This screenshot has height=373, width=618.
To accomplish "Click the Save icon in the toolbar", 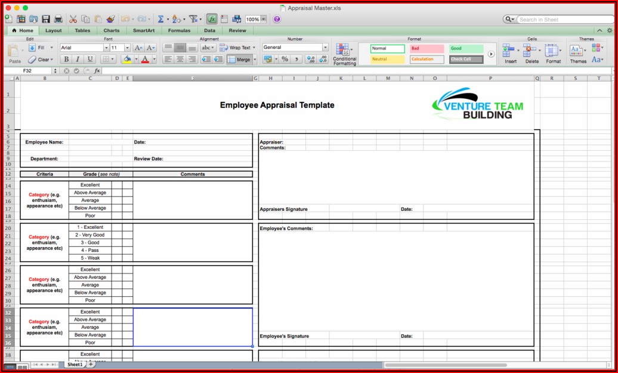I will tap(45, 19).
